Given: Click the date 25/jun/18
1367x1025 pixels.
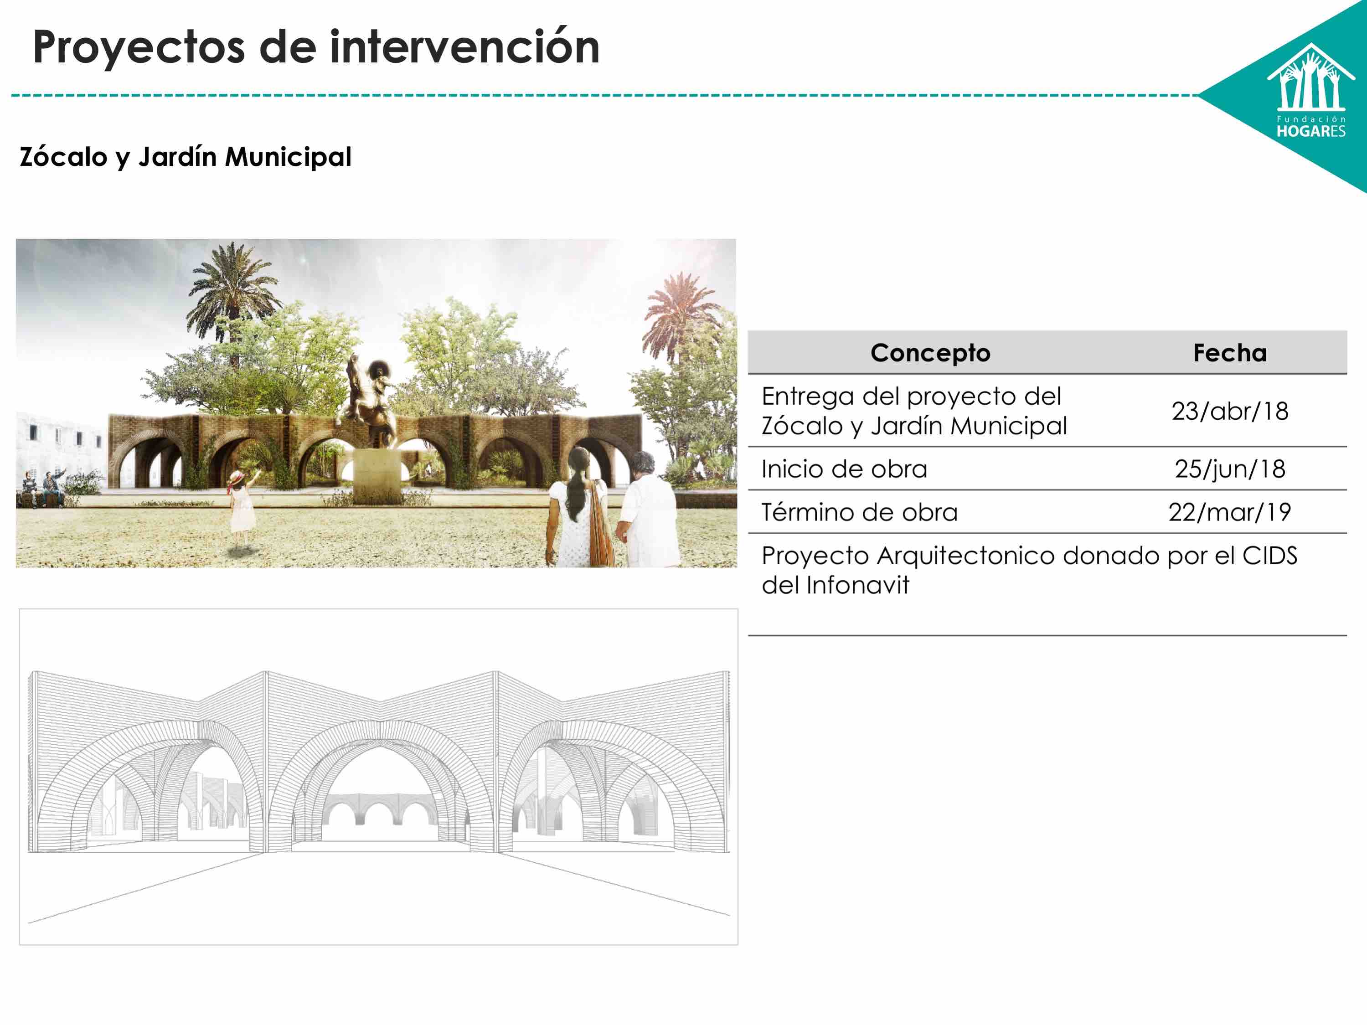Looking at the screenshot, I should (x=1229, y=469).
